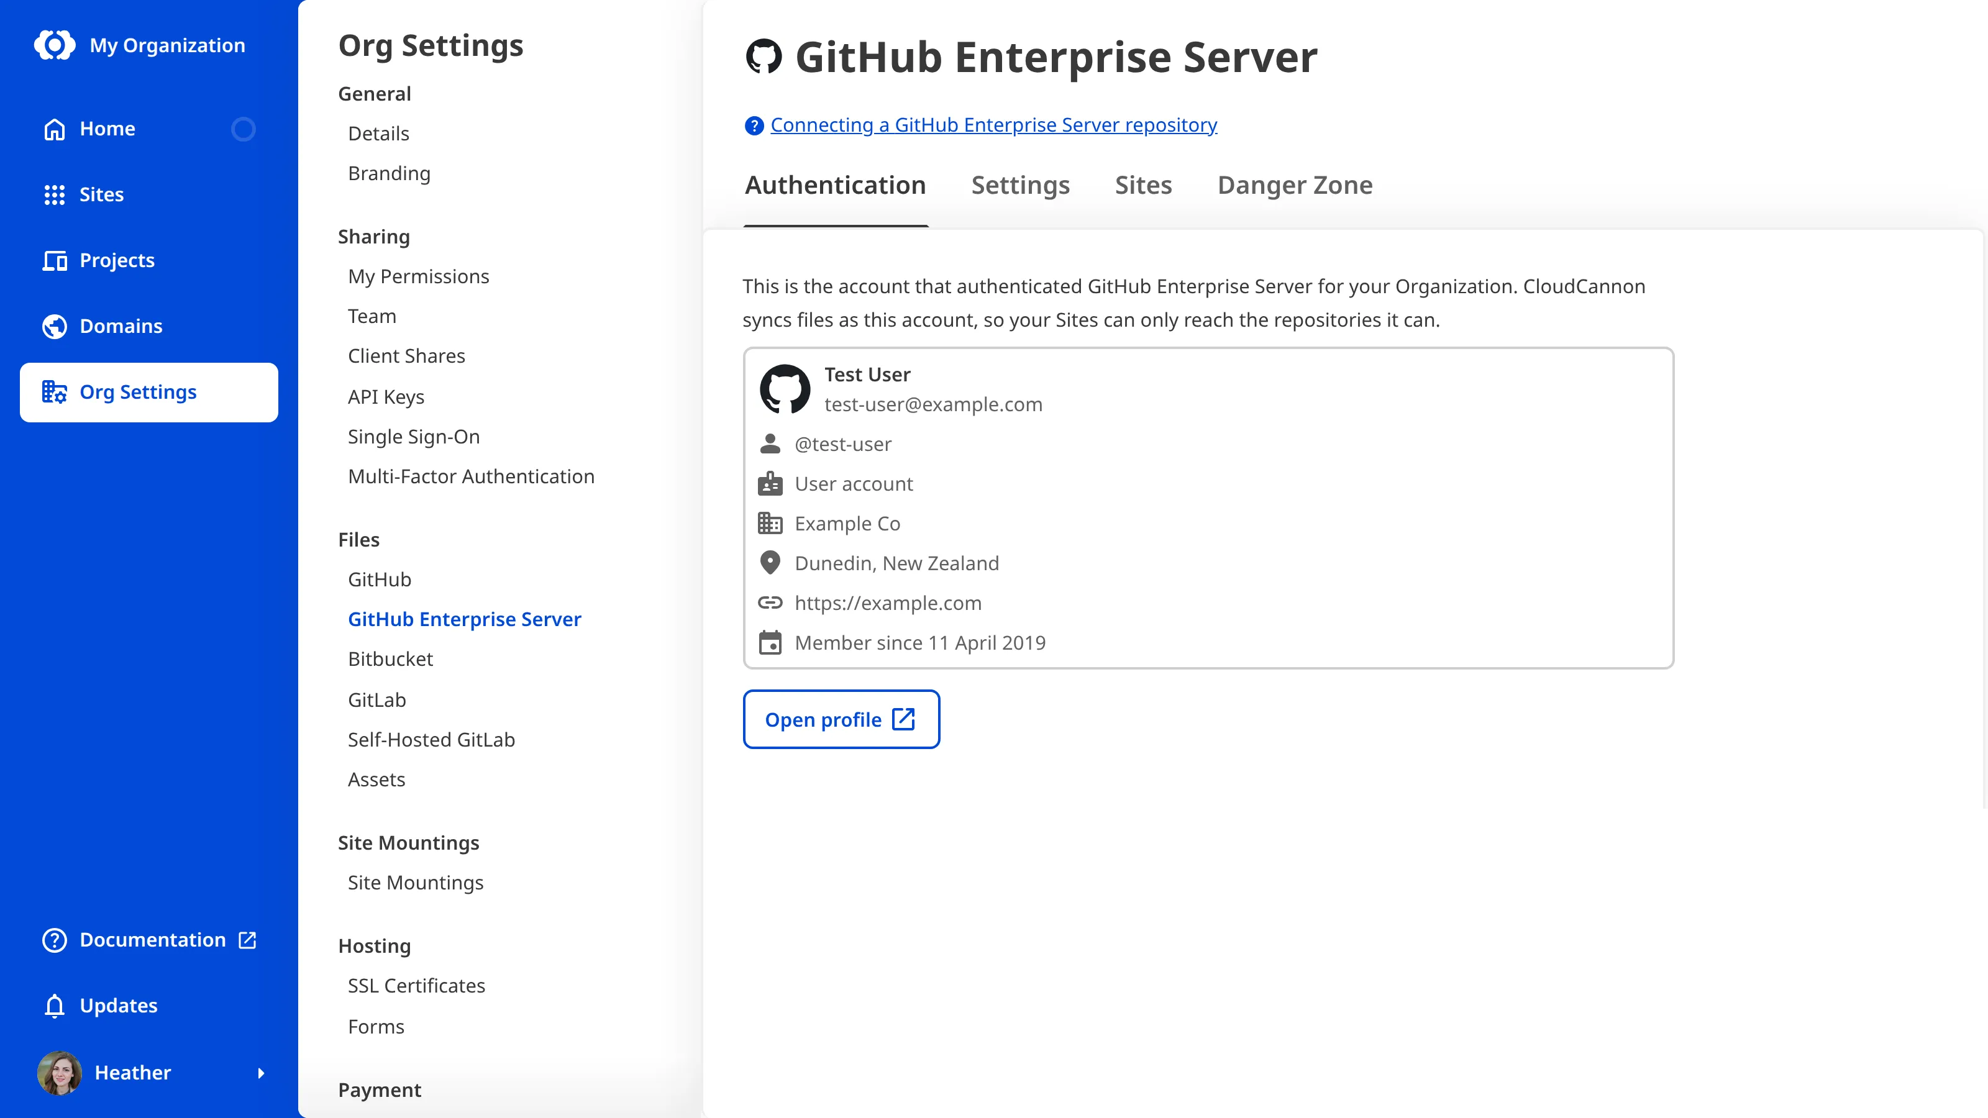Click the Org Settings building icon
Image resolution: width=1988 pixels, height=1118 pixels.
pyautogui.click(x=54, y=392)
